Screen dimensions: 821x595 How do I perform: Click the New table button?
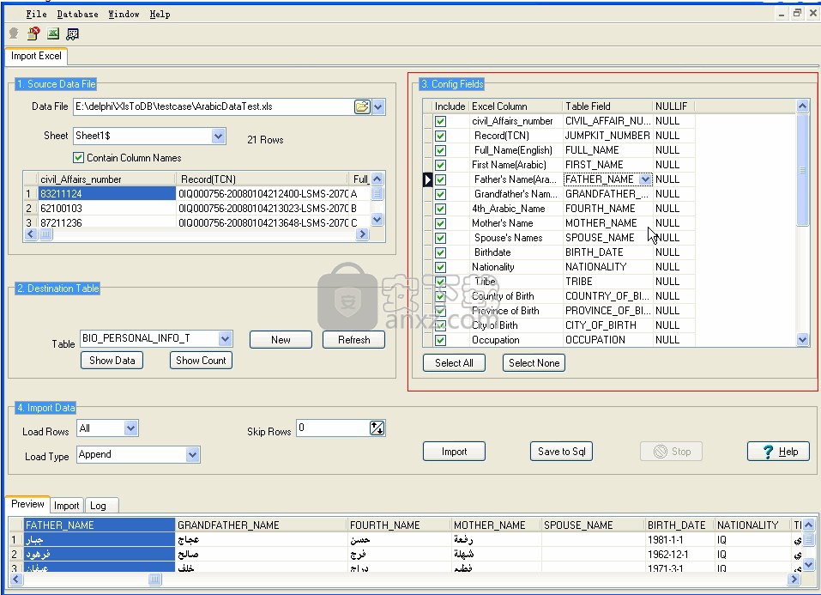pos(281,340)
